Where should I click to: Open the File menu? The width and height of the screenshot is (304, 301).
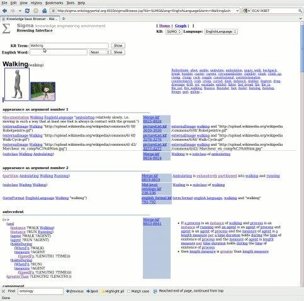(4, 3)
